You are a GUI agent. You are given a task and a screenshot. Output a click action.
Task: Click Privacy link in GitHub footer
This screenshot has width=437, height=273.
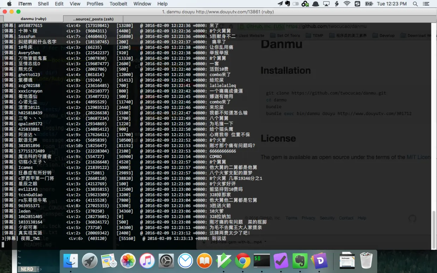click(308, 218)
